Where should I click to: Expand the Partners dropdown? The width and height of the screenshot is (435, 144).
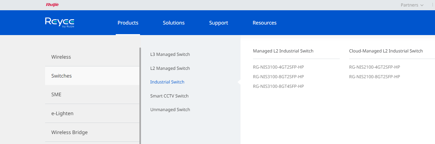click(412, 5)
